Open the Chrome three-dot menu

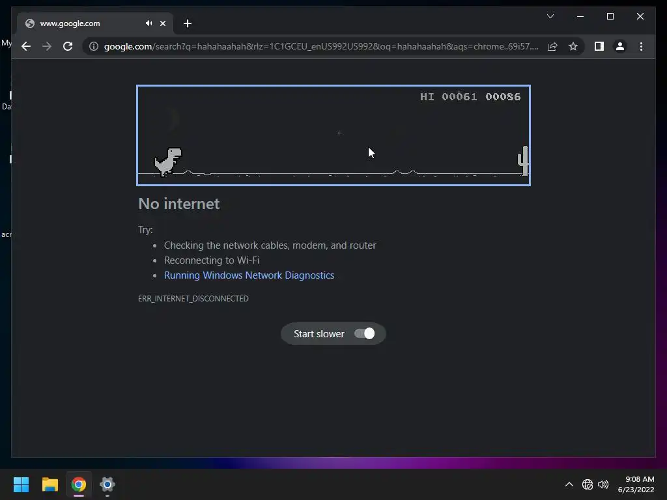pos(641,46)
